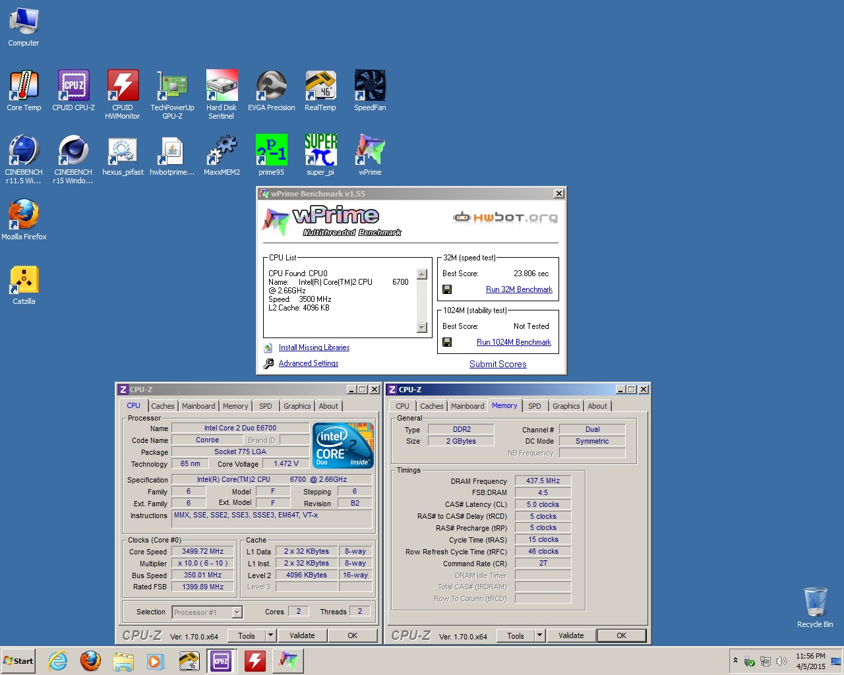Open CINEBENCH r11.5 shortcut
Viewport: 844px width, 675px height.
pos(24,160)
